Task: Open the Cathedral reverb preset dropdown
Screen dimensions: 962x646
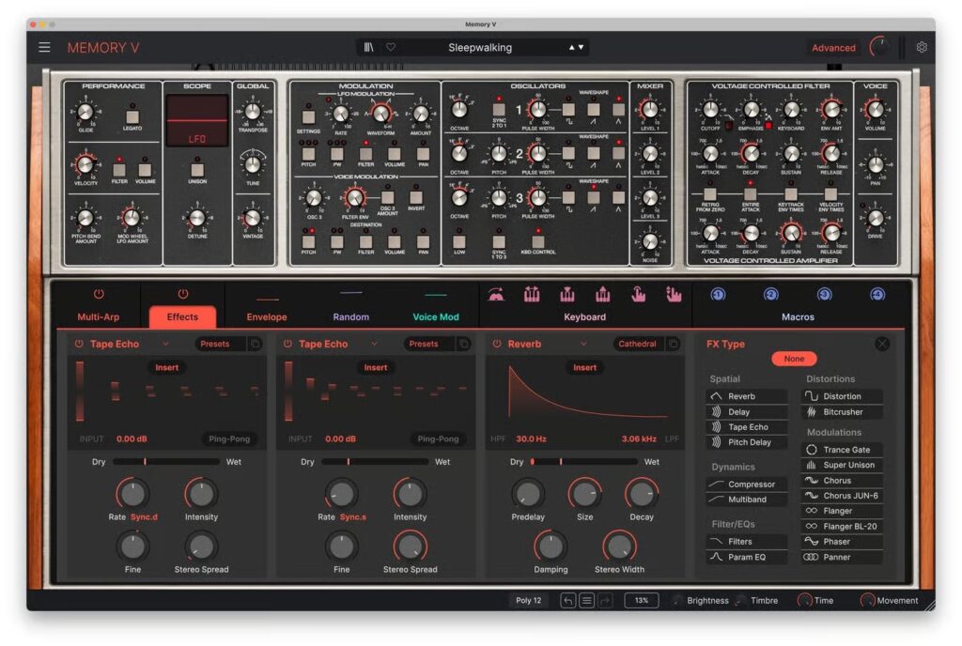Action: tap(638, 344)
